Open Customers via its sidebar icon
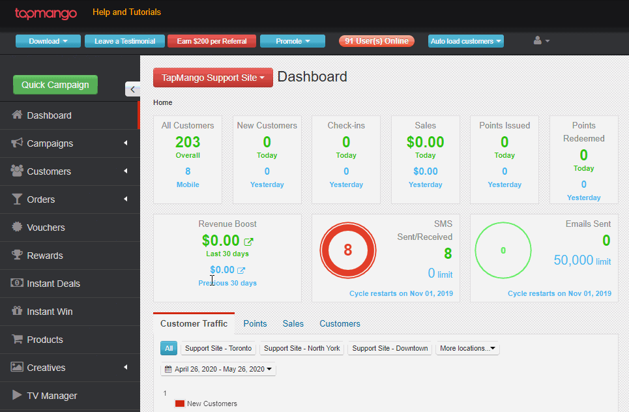This screenshot has width=629, height=412. [18, 171]
